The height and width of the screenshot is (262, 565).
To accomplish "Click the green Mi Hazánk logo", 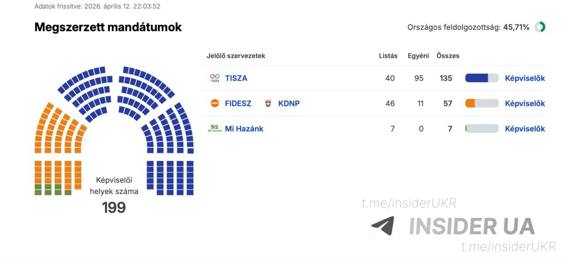I will 215,129.
